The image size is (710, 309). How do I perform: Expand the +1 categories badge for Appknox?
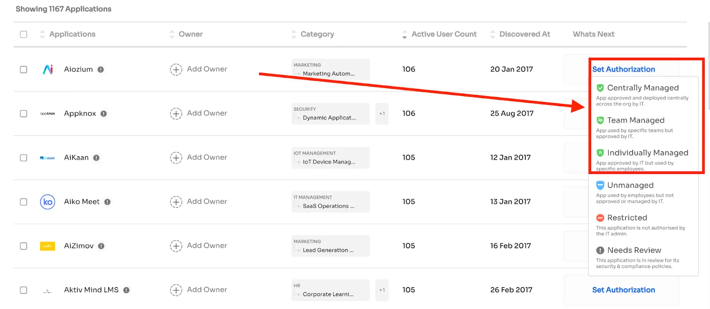382,114
